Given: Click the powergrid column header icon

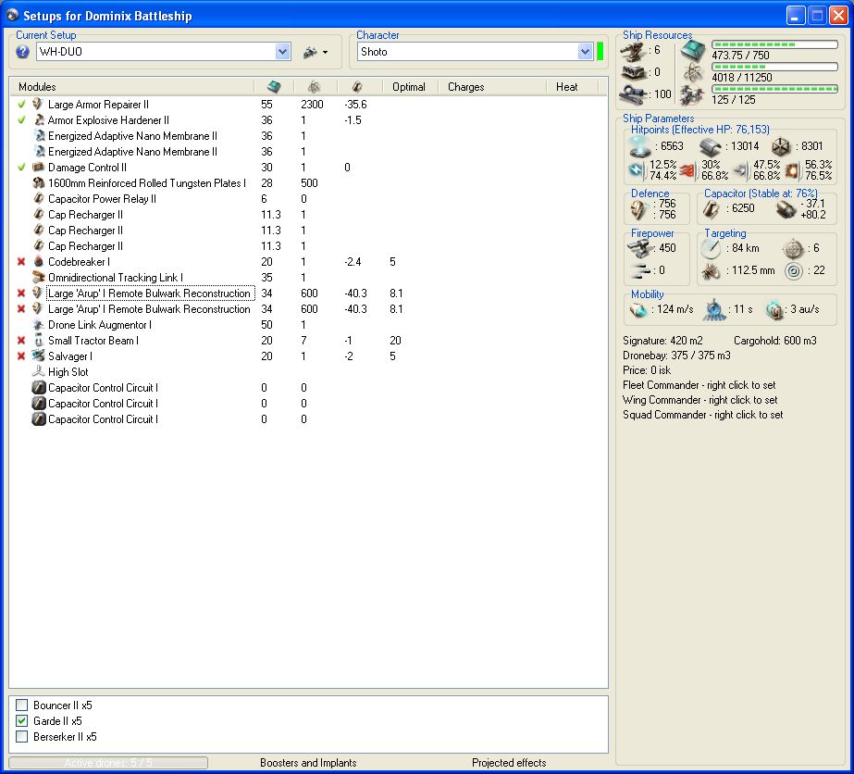Looking at the screenshot, I should 315,87.
